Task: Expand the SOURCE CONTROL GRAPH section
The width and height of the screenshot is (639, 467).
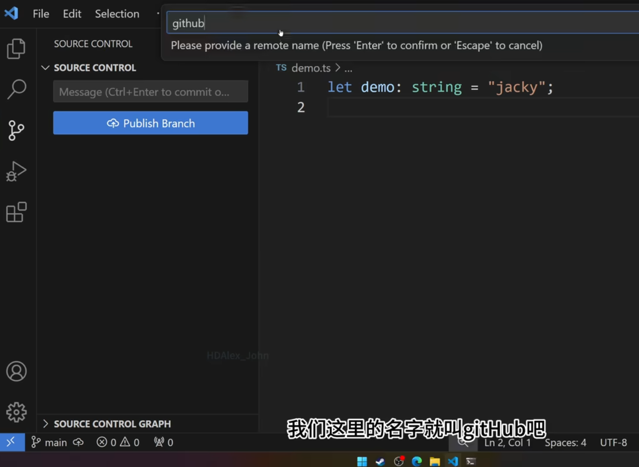Action: click(45, 424)
